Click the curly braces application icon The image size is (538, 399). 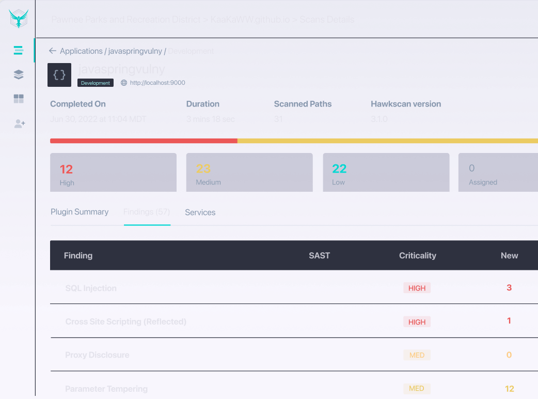59,75
